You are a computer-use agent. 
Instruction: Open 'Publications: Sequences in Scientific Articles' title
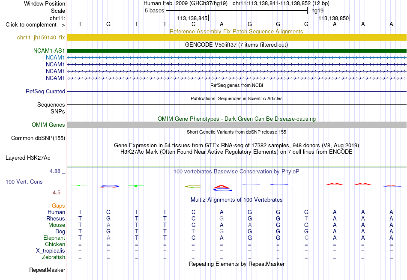click(236, 98)
